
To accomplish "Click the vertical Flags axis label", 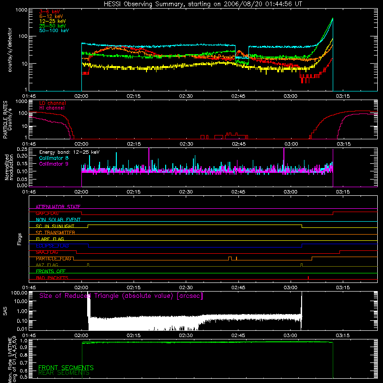I will [x=19, y=239].
